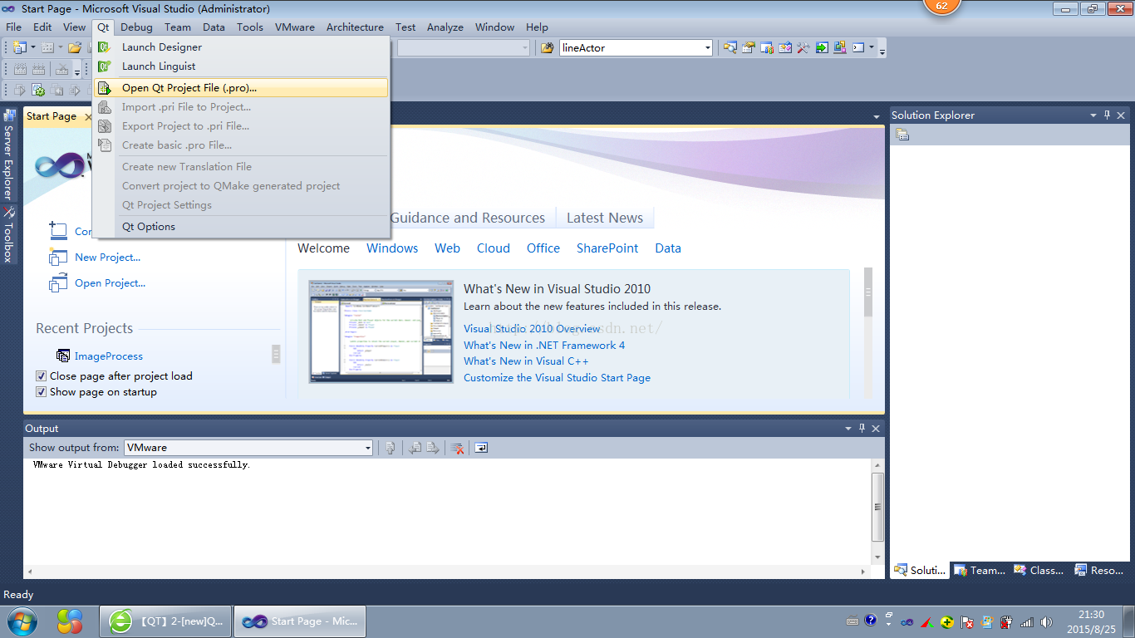Open the disabled solution configuration combo box

coord(463,48)
